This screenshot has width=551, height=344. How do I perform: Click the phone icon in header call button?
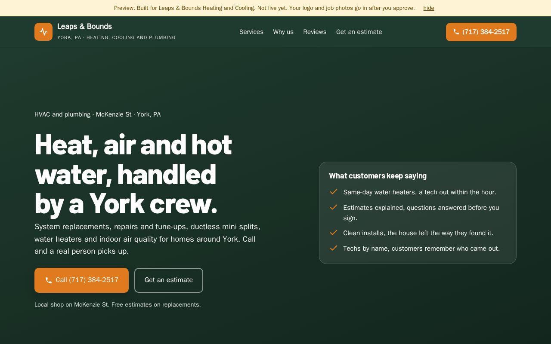[x=456, y=32]
